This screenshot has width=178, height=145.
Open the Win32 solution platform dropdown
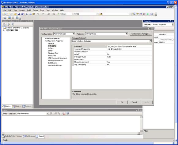(x=97, y=14)
